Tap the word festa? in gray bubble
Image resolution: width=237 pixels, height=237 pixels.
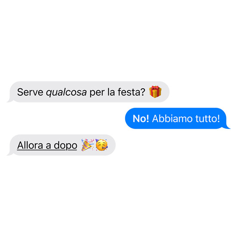pos(131,92)
